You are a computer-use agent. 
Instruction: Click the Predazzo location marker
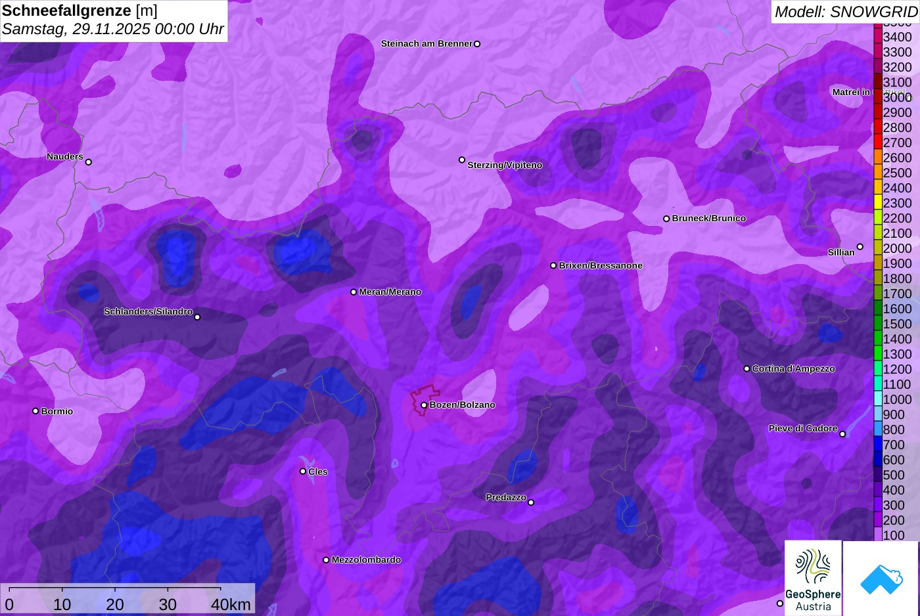(x=531, y=502)
